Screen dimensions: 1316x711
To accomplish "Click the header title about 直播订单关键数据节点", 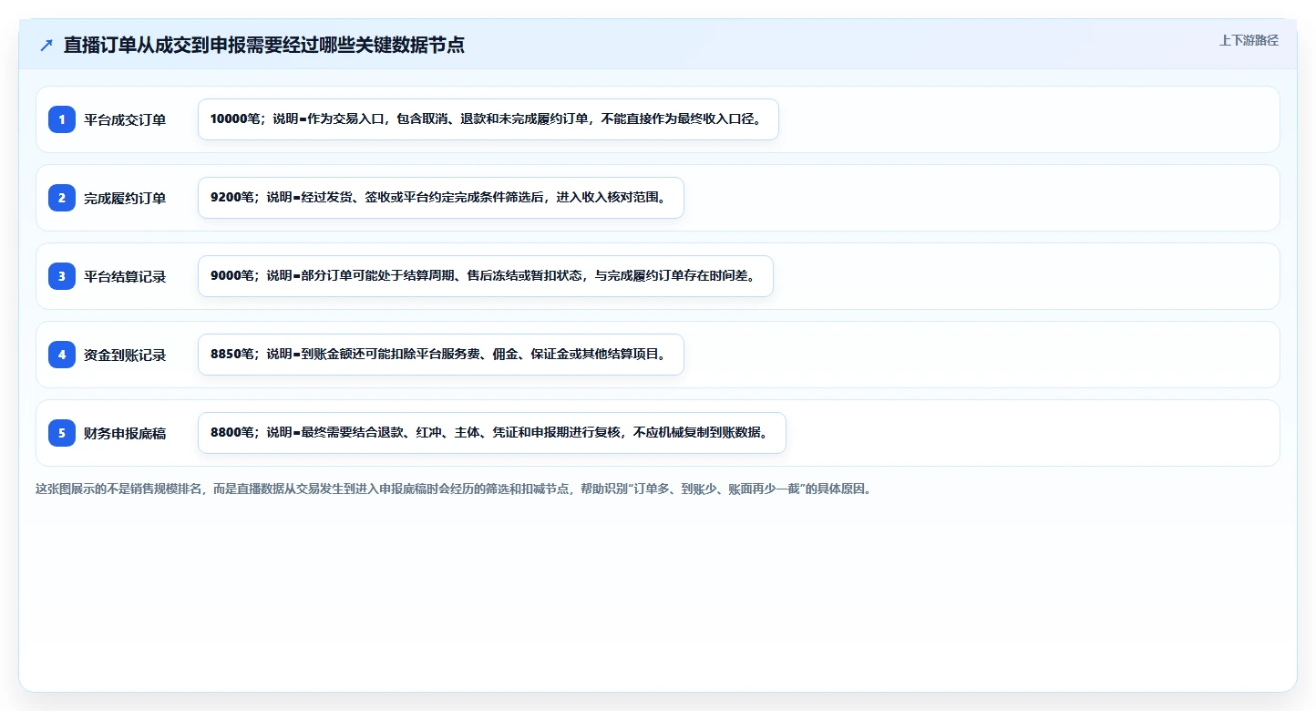I will point(264,46).
